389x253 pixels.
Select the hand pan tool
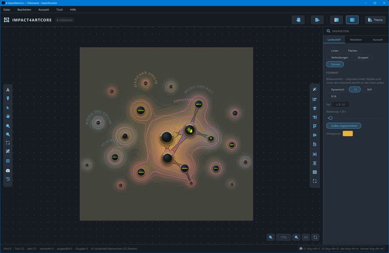(x=8, y=116)
